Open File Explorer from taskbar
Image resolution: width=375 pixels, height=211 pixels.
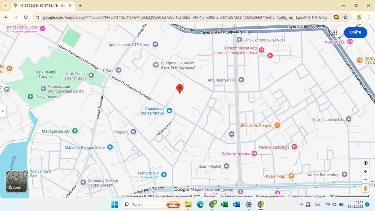[x=188, y=205]
